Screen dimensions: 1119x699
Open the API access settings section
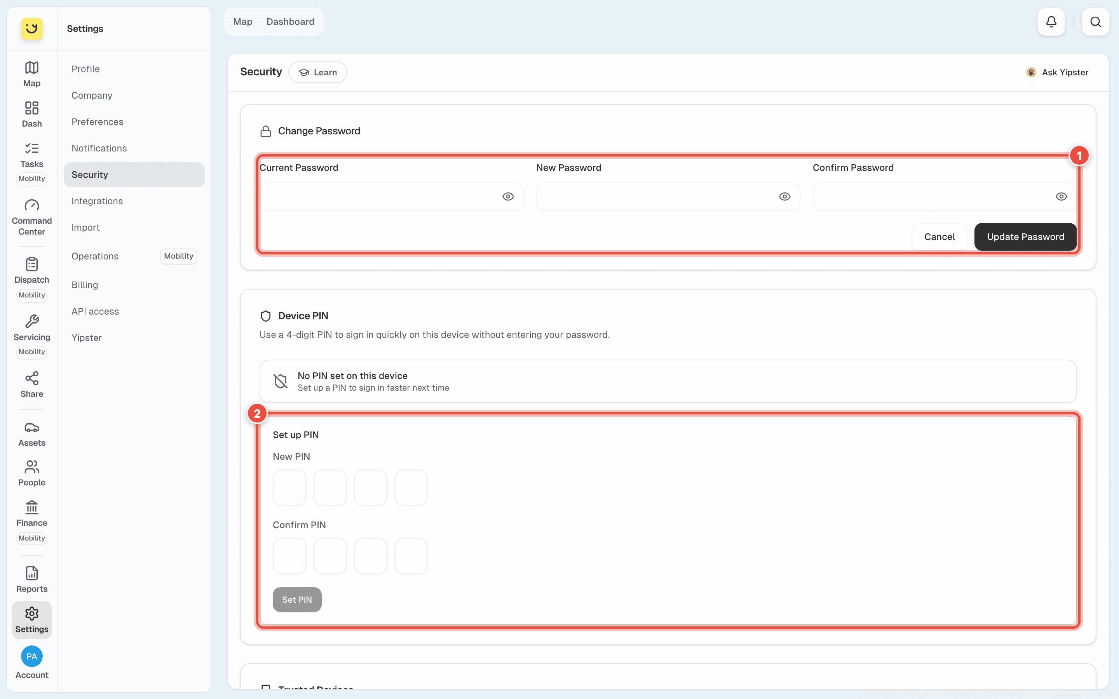134,311
